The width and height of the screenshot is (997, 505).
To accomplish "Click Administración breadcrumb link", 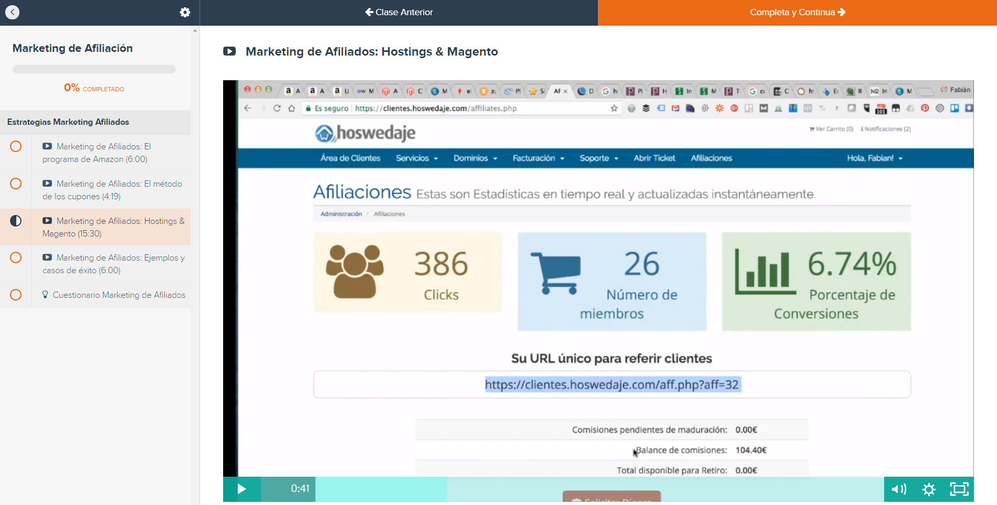I will point(341,214).
